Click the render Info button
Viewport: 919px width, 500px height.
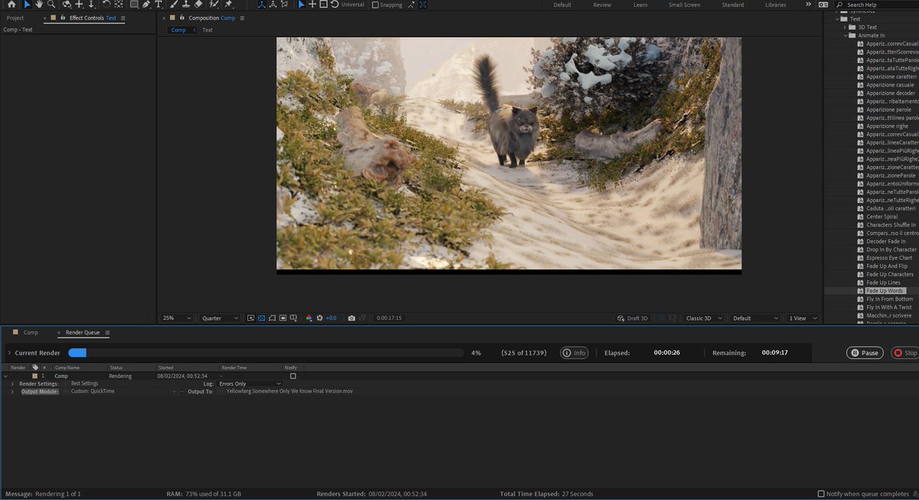click(574, 353)
